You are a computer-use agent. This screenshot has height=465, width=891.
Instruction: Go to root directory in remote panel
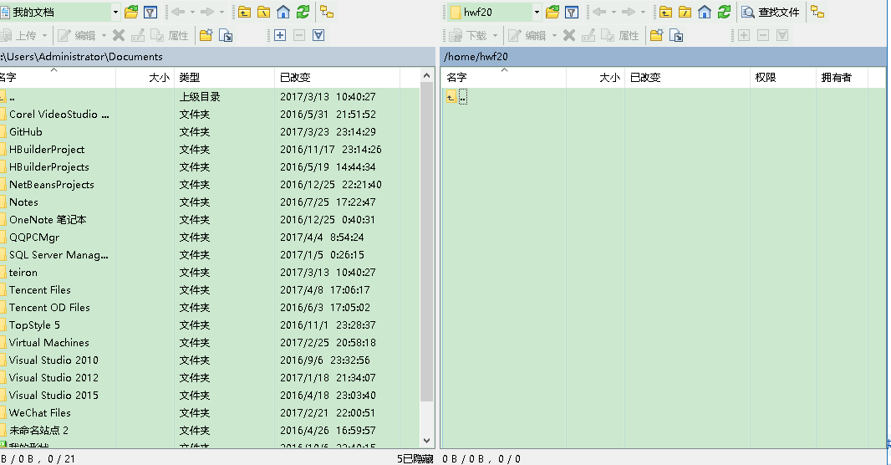coord(685,12)
